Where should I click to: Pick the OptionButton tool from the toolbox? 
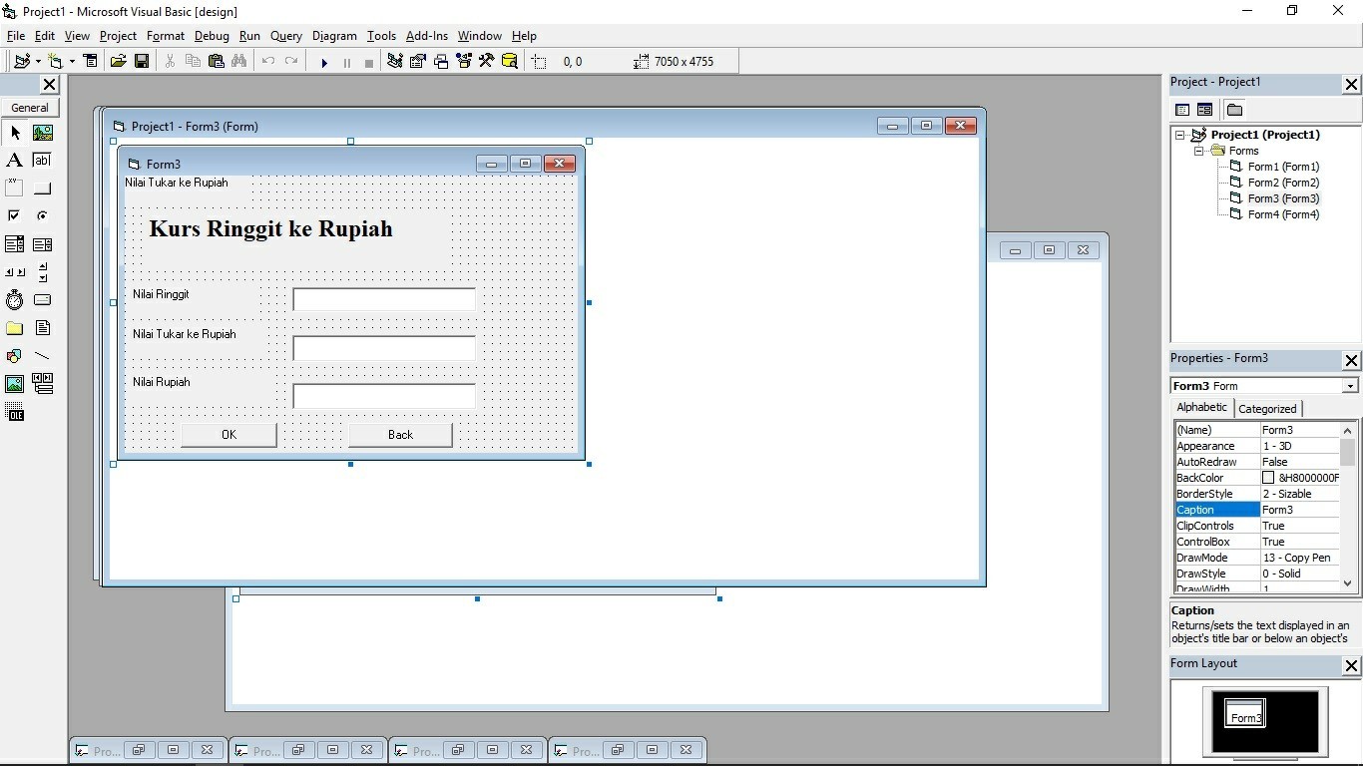42,215
